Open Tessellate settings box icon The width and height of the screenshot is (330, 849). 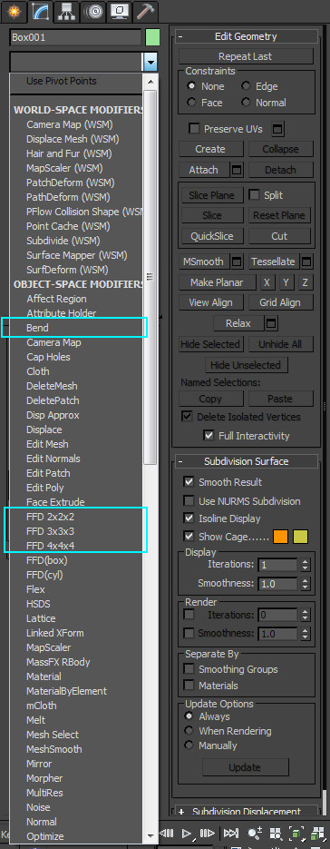click(x=306, y=262)
